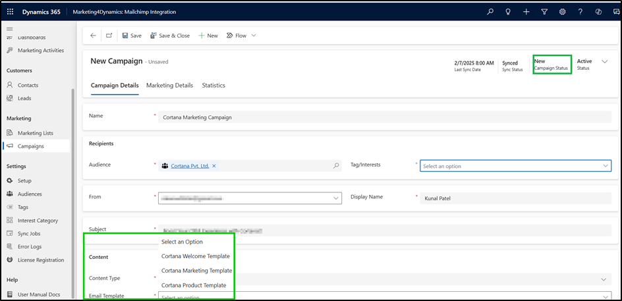This screenshot has height=301, width=622.
Task: Click the Subject input field
Action: coord(385,231)
